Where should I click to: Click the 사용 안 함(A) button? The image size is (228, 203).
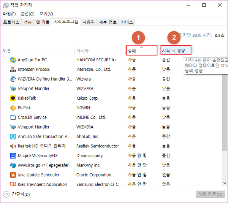coord(210,194)
